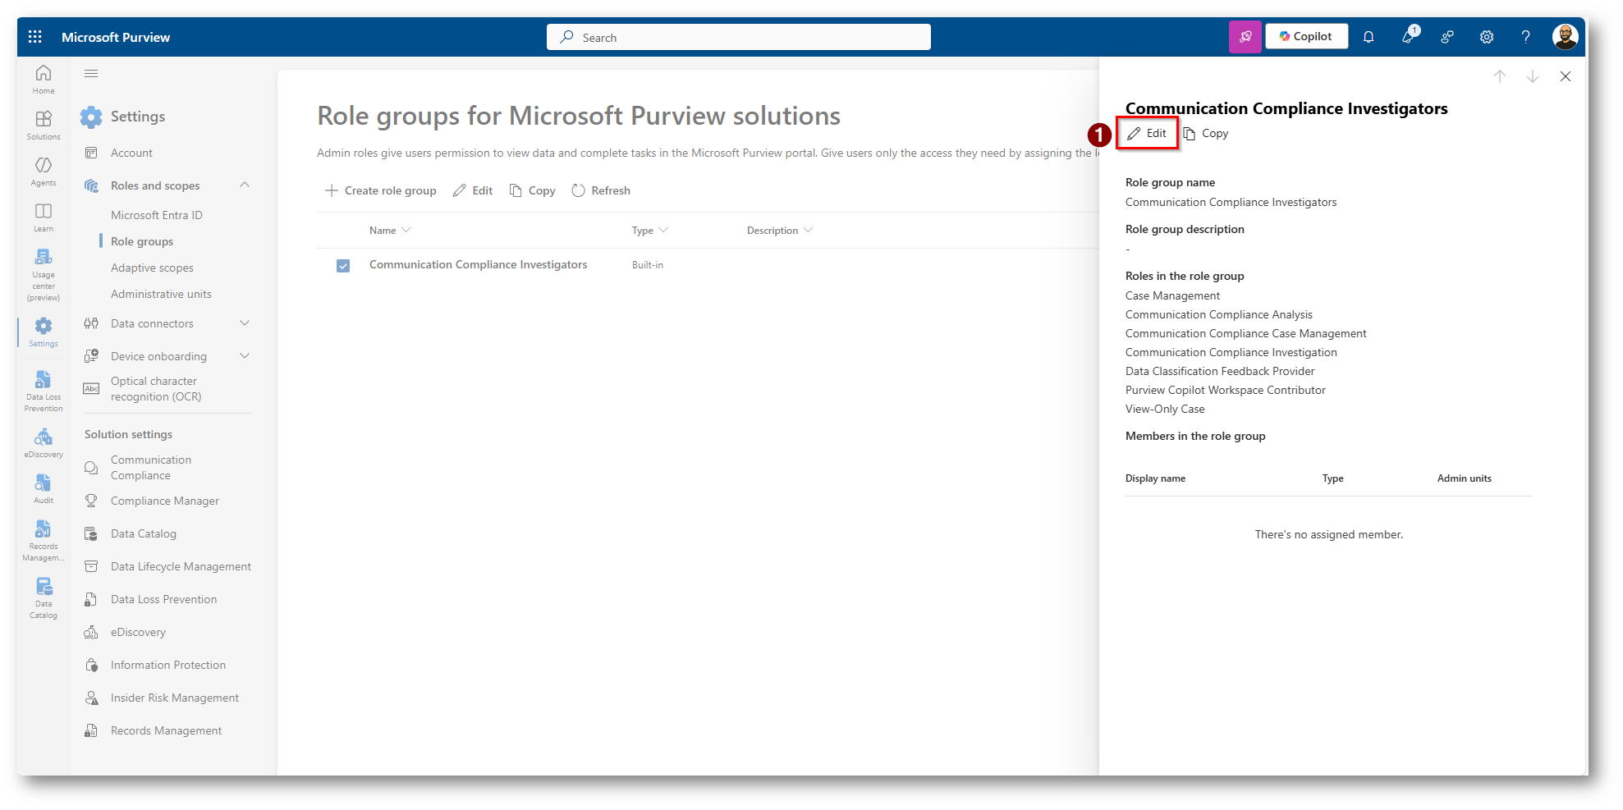Click Edit in the details panel

point(1148,133)
